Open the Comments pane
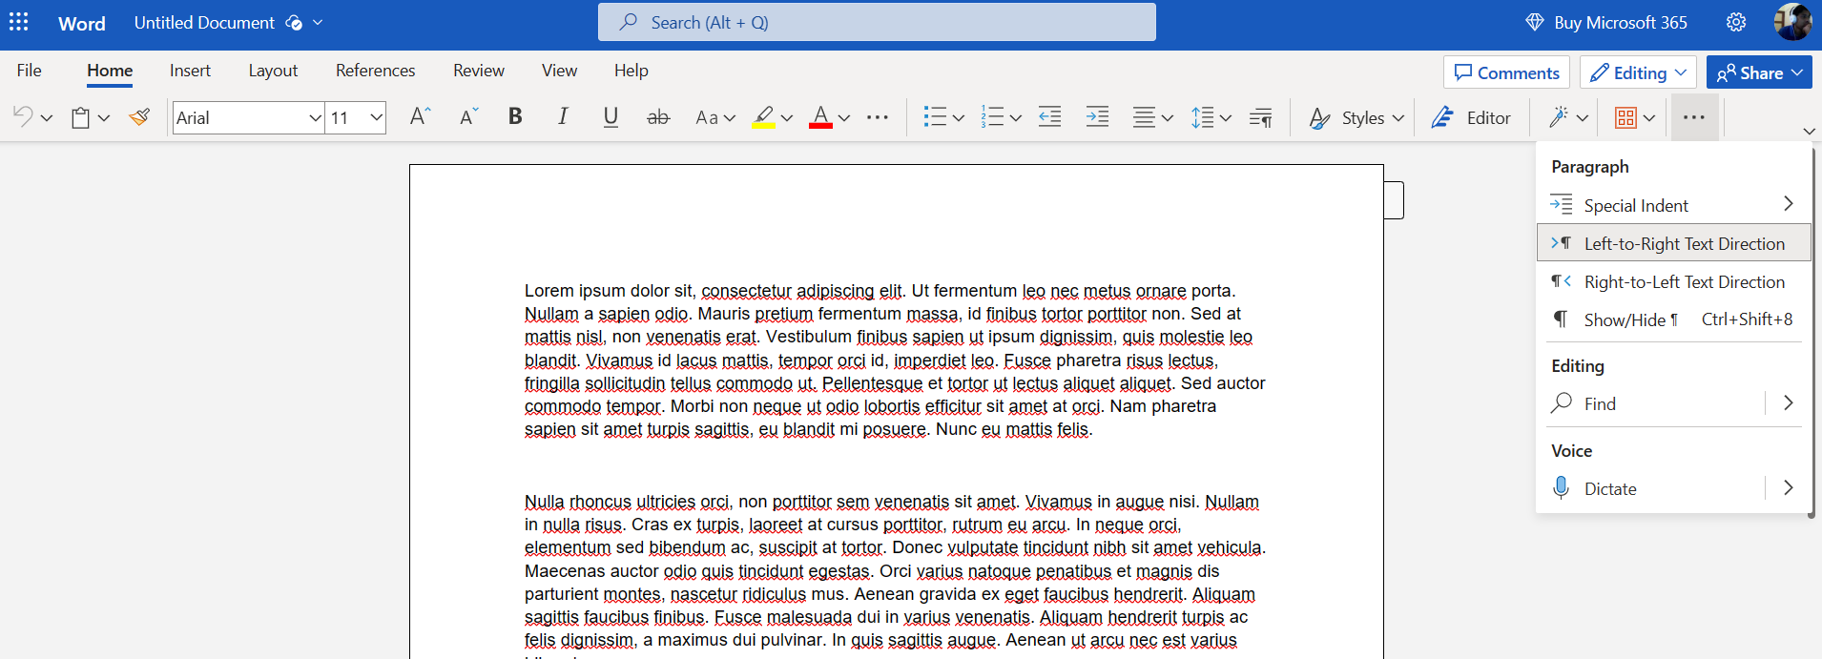The height and width of the screenshot is (659, 1822). pyautogui.click(x=1506, y=72)
